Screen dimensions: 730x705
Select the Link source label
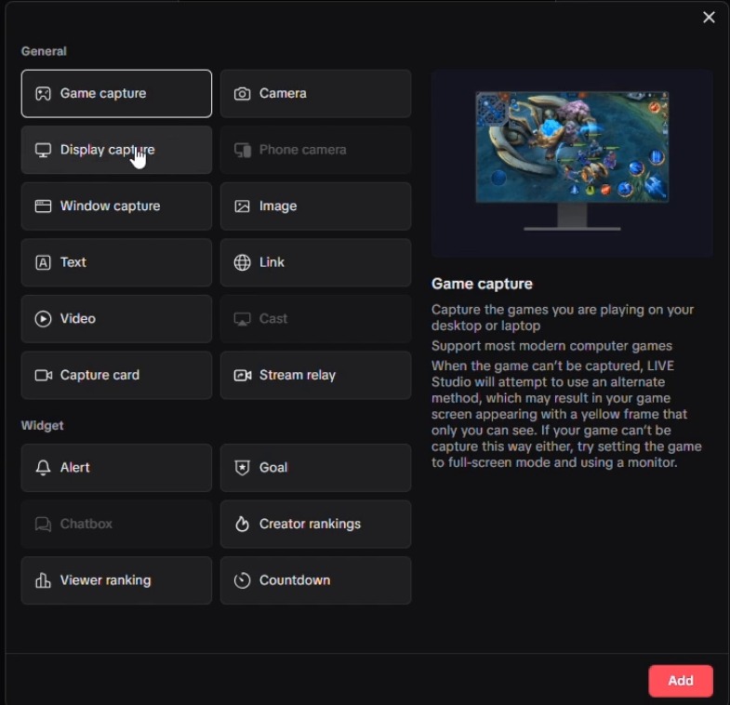[272, 262]
